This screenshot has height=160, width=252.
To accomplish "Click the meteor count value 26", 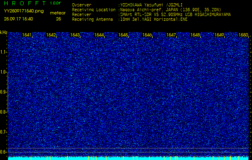I will (58, 19).
